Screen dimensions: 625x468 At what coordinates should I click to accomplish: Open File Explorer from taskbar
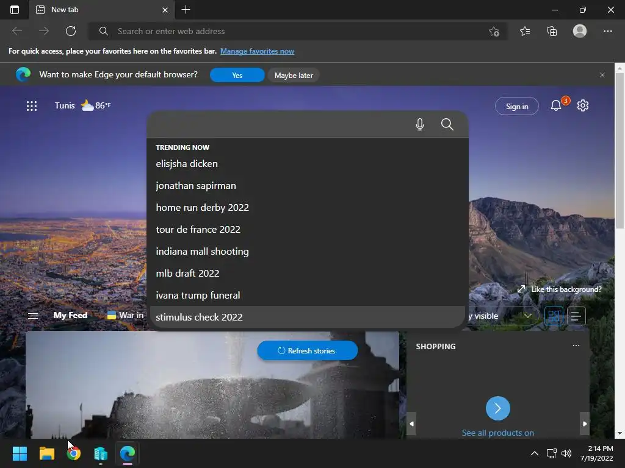click(46, 453)
